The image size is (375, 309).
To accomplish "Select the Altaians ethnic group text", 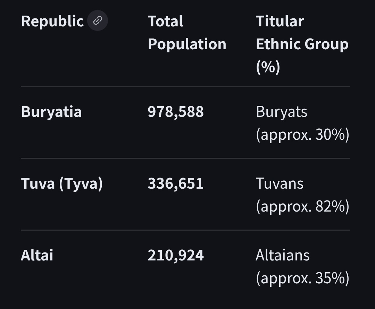I will coord(283,255).
